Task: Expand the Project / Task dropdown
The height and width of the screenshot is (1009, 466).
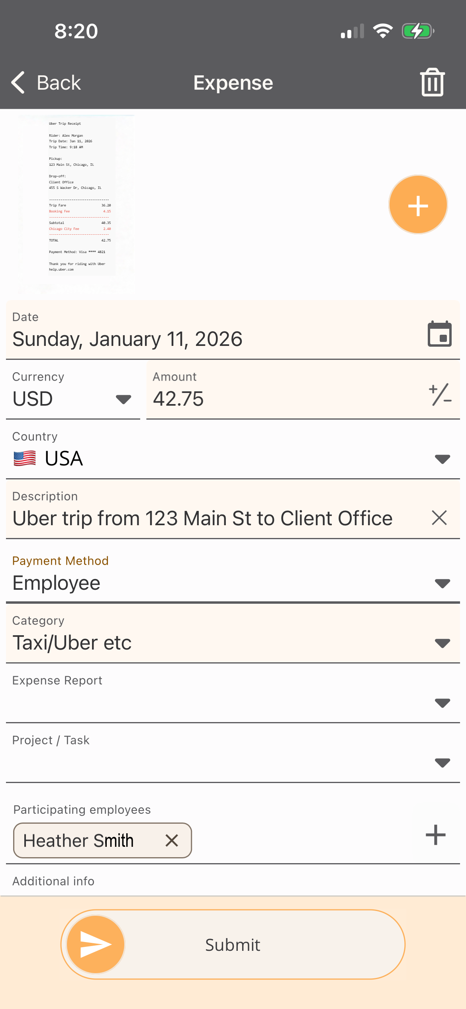Action: tap(233, 762)
